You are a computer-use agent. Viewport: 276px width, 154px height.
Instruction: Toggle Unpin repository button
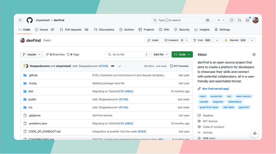pyautogui.click(x=153, y=40)
